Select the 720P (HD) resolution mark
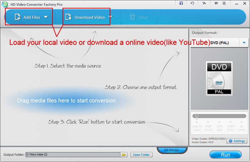 (x=219, y=127)
